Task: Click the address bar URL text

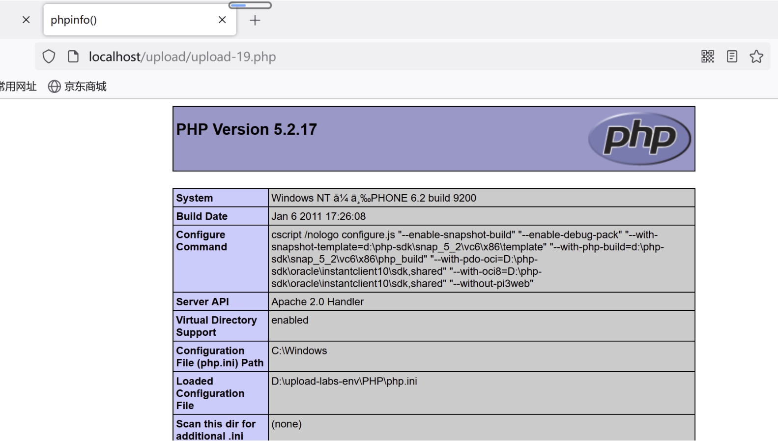Action: click(182, 57)
